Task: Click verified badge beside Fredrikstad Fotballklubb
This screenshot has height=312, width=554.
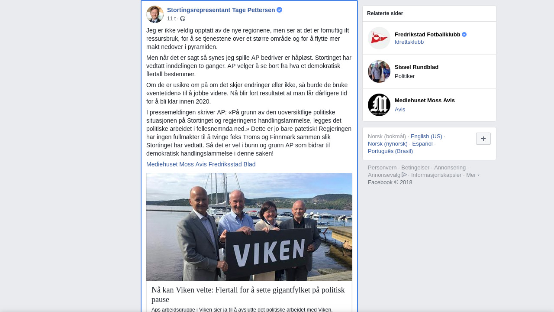Action: 464,35
